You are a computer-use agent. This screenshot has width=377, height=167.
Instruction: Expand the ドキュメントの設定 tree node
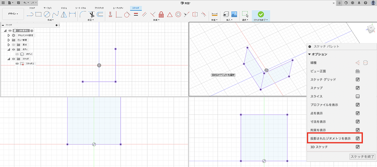coord(9,35)
